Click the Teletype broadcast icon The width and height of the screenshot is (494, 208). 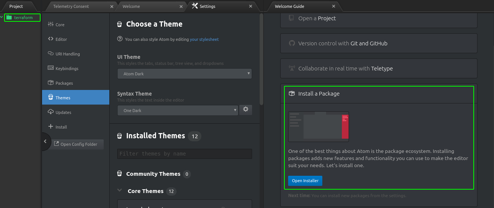click(x=292, y=68)
